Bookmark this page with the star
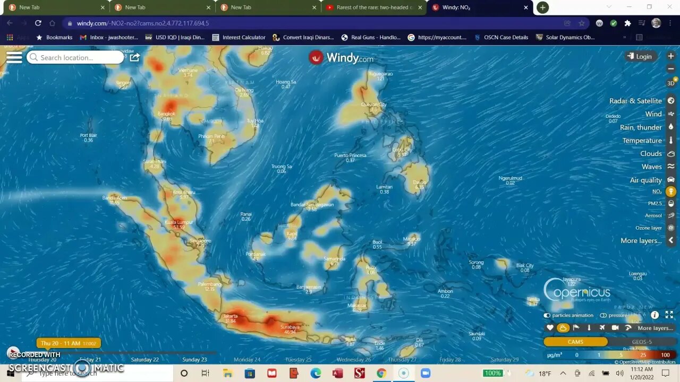Screen dimensions: 680x382 [582, 23]
